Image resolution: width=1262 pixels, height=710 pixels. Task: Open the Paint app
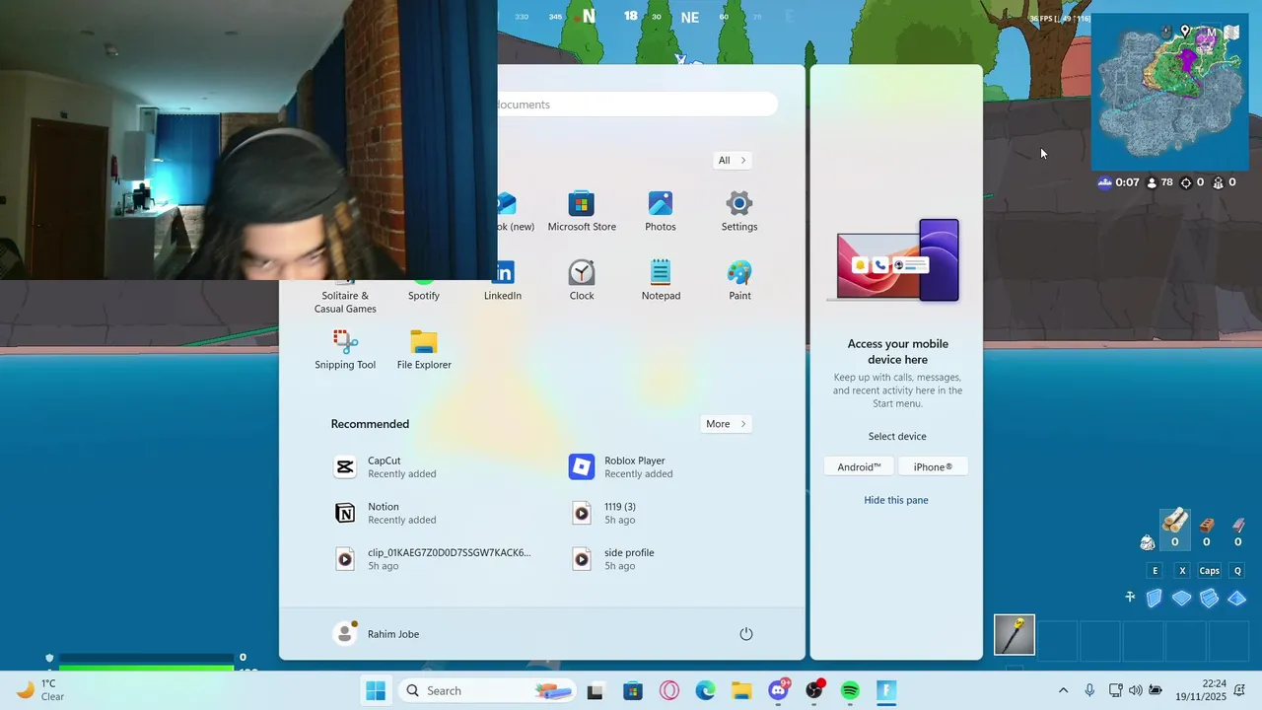point(739,281)
